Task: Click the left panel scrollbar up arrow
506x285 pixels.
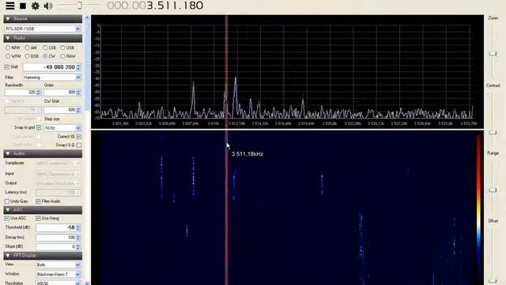Action: click(x=87, y=17)
